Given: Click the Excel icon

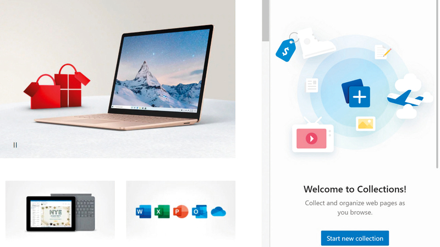Looking at the screenshot, I should click(x=162, y=211).
